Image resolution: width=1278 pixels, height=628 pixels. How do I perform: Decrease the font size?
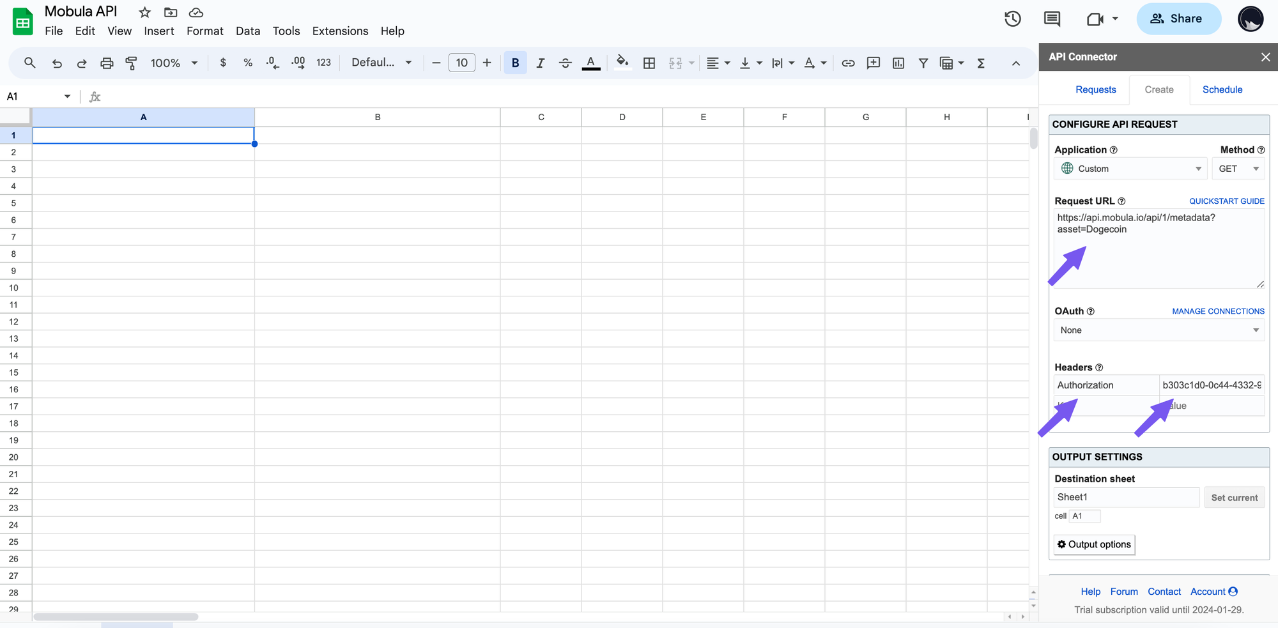(436, 63)
